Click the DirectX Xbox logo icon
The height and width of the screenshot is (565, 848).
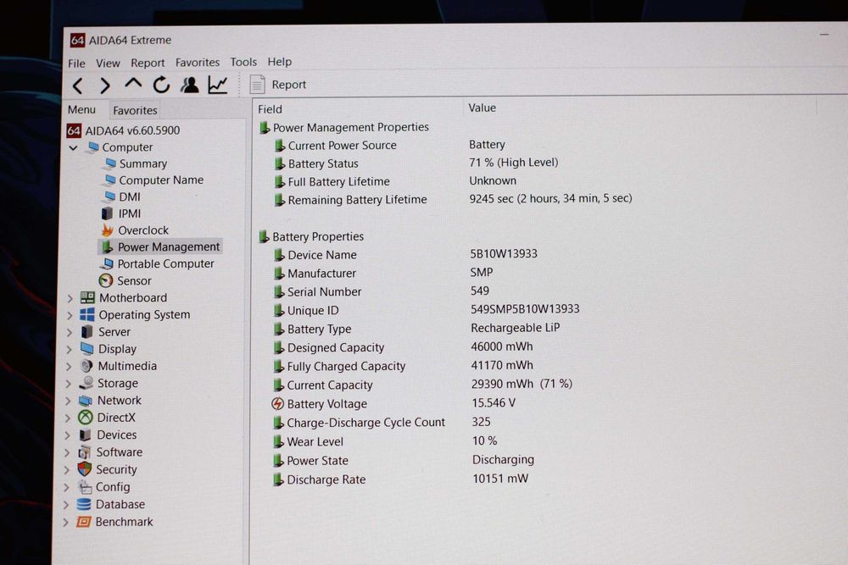click(86, 417)
